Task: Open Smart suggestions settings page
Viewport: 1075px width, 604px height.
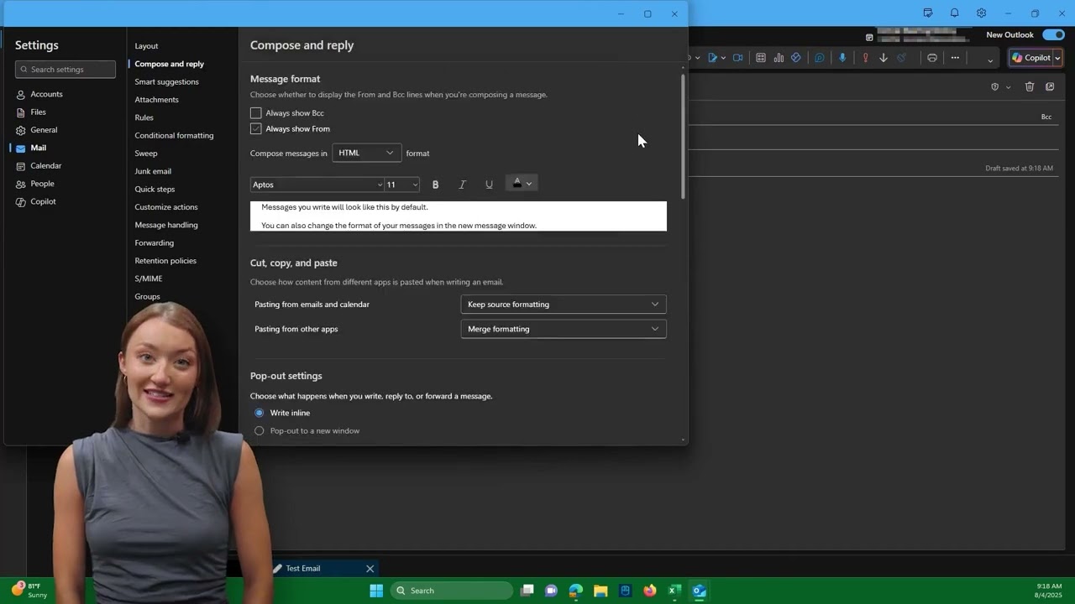Action: pyautogui.click(x=166, y=81)
